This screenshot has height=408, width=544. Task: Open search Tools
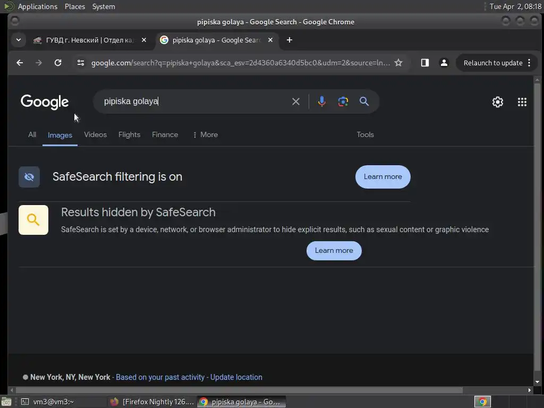point(365,134)
